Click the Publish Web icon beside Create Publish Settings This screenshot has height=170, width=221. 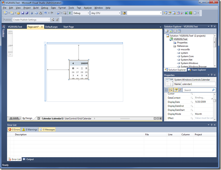point(53,20)
